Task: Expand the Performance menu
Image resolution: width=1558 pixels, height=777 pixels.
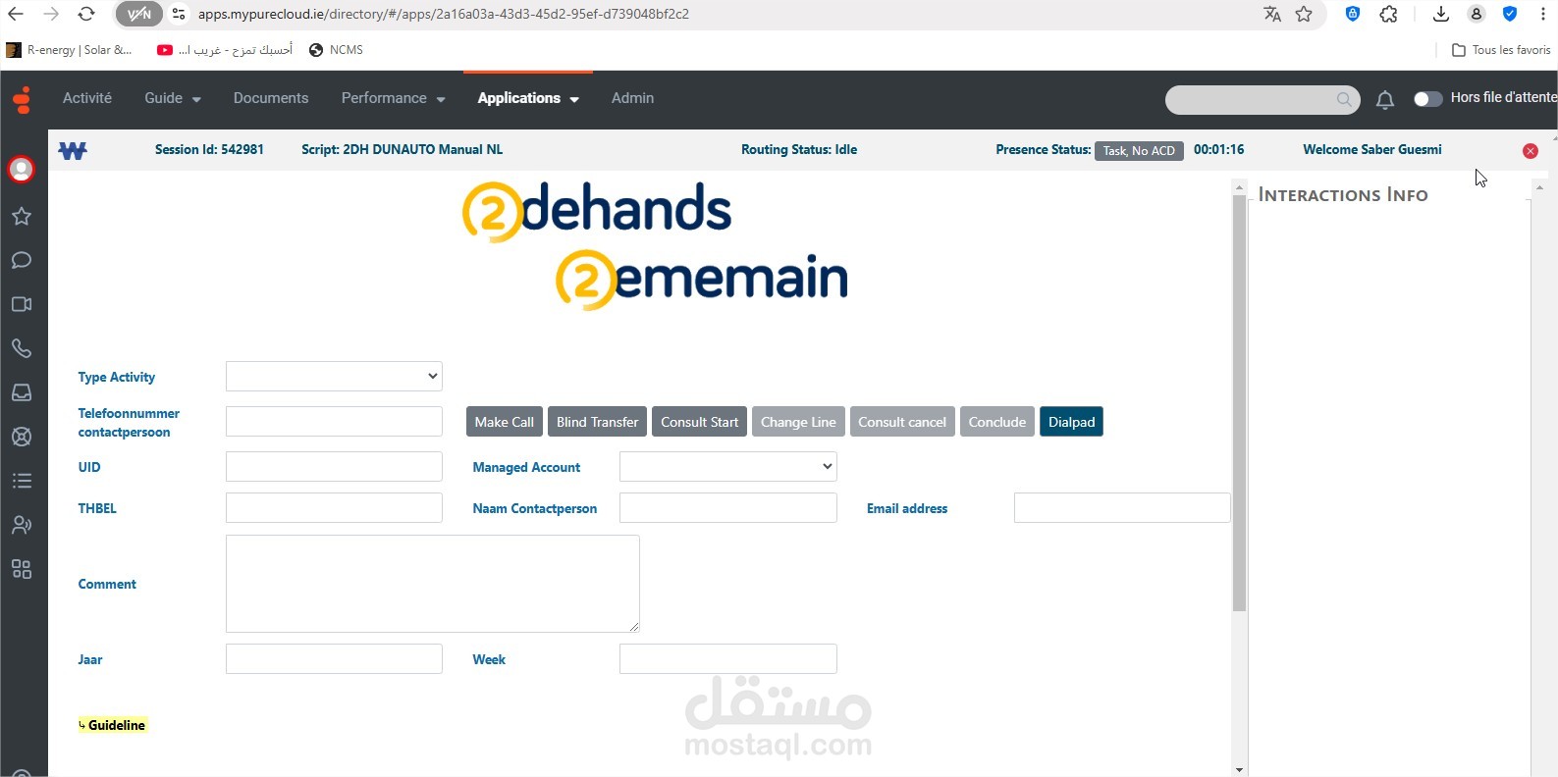Action: click(394, 98)
